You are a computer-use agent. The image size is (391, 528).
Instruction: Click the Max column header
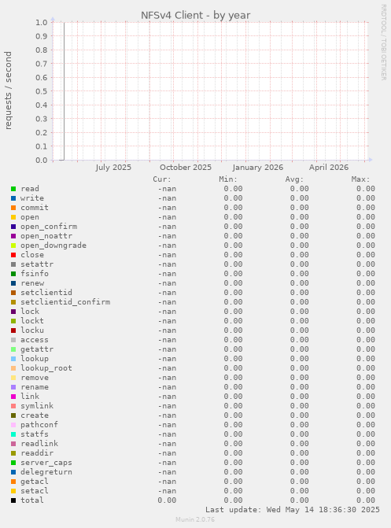360,179
